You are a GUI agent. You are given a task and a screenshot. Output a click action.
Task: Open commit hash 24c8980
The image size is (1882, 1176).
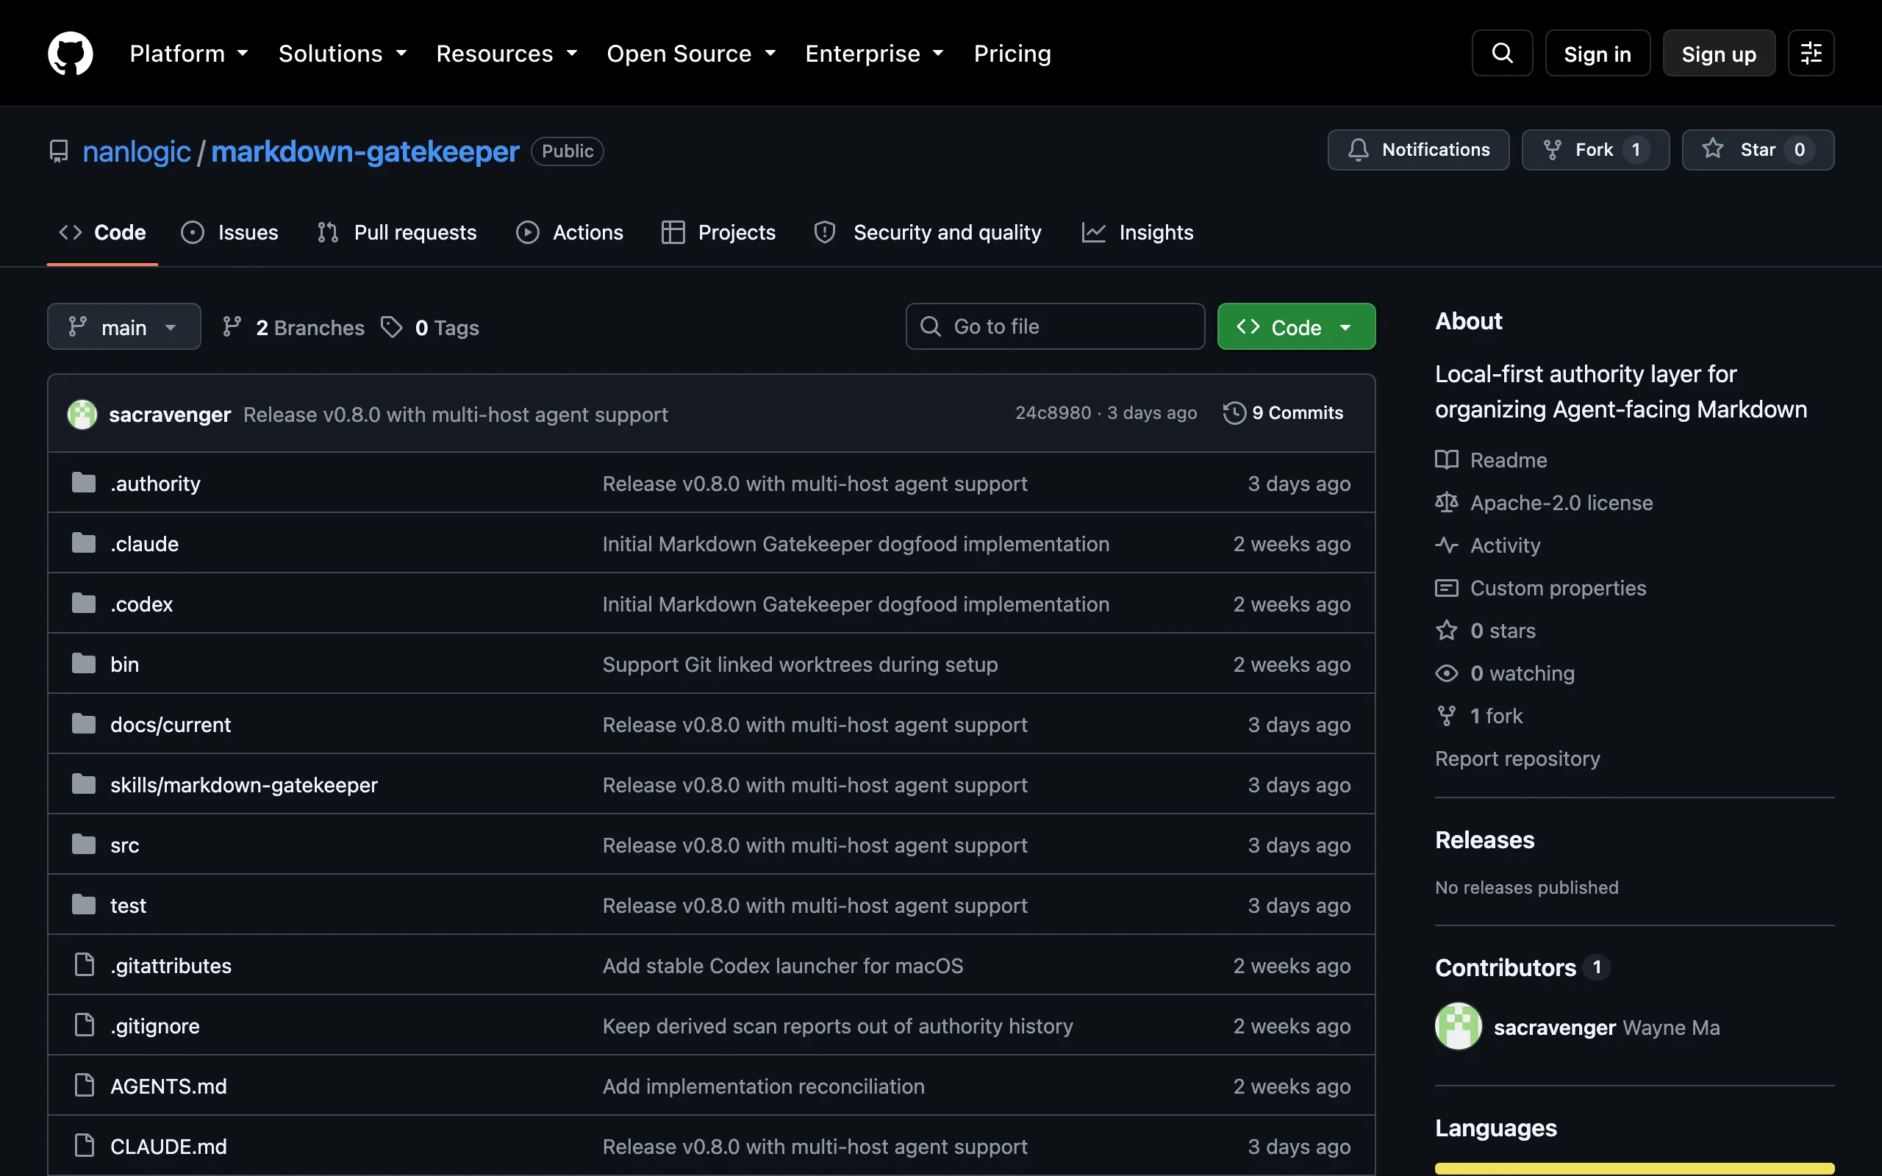tap(1053, 413)
